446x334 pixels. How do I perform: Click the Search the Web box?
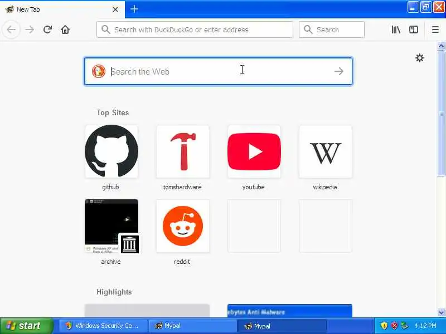pyautogui.click(x=218, y=71)
